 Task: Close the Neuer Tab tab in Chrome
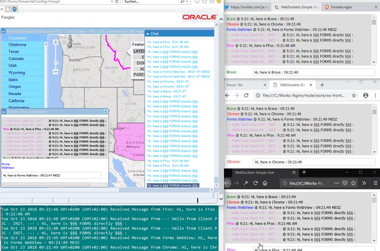[x=265, y=85]
